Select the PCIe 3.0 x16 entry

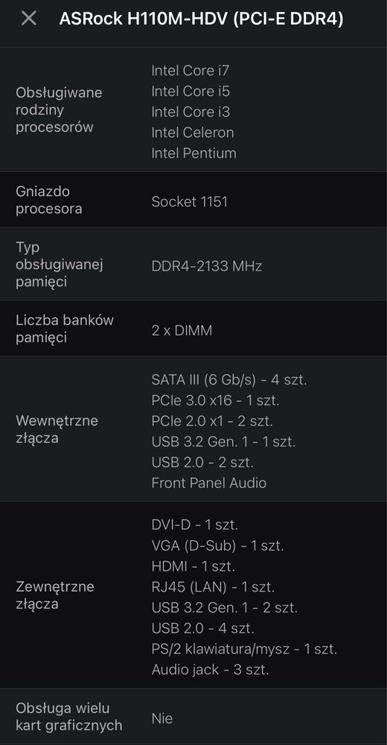click(x=215, y=401)
